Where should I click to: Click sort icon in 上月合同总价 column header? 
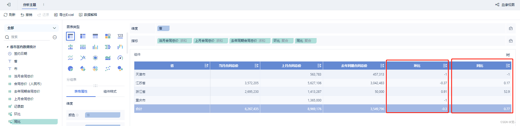click(319, 66)
